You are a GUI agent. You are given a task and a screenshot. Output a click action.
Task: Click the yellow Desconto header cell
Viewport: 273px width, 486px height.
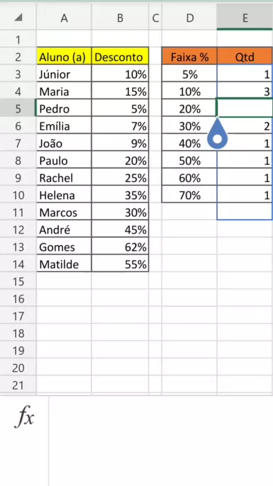click(x=120, y=57)
